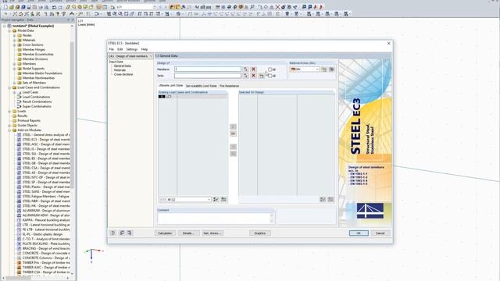Click the red delete icon in Members row
The height and width of the screenshot is (281, 500).
coord(253,69)
